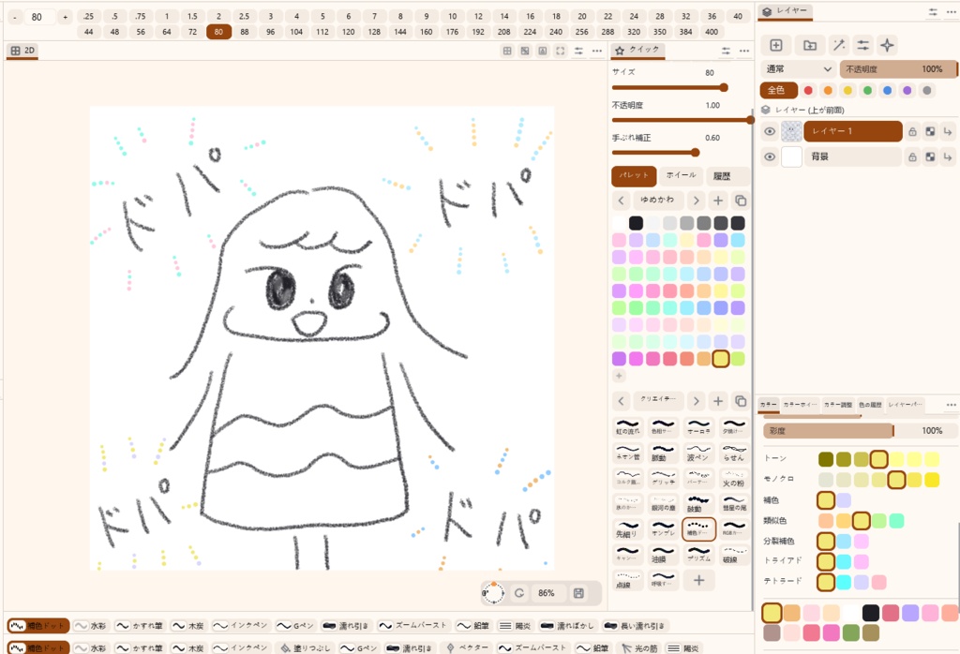The height and width of the screenshot is (654, 960).
Task: Select the 光の筋 tool
Action: click(x=639, y=648)
